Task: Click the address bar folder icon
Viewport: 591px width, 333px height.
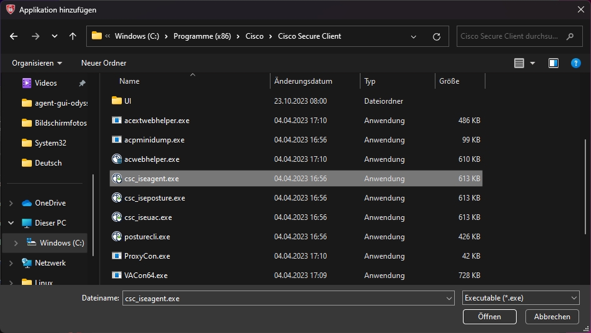Action: coord(97,36)
